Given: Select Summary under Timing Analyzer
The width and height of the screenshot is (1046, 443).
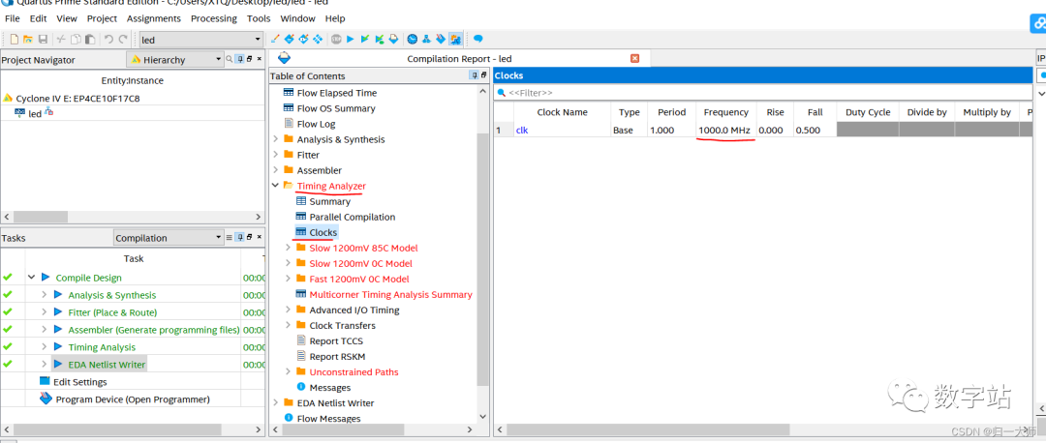Looking at the screenshot, I should point(329,201).
